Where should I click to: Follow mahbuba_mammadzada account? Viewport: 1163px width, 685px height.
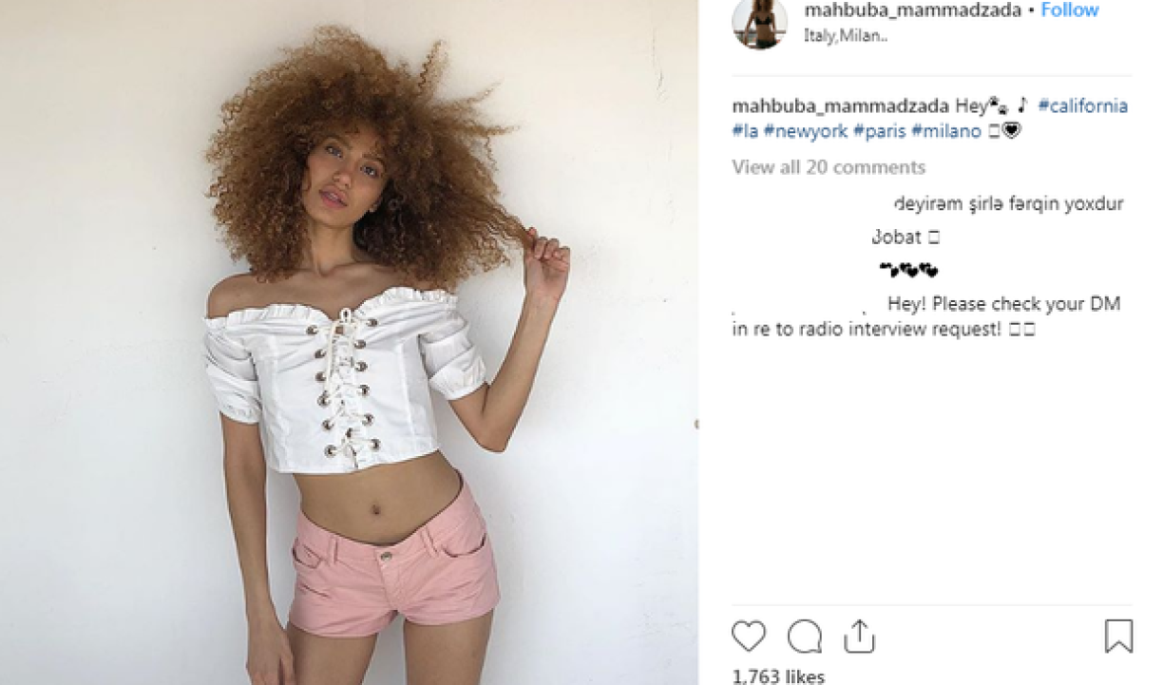[1070, 10]
